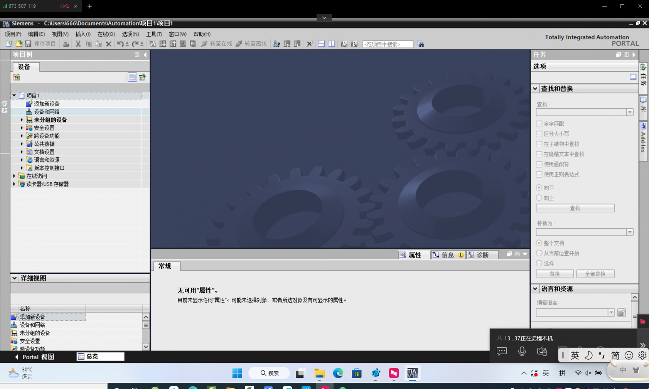Click the undo arrow icon
Image resolution: width=649 pixels, height=389 pixels.
tap(120, 44)
